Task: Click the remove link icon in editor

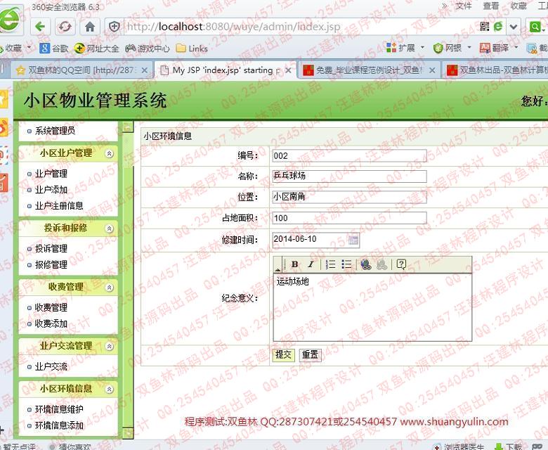Action: (x=381, y=264)
